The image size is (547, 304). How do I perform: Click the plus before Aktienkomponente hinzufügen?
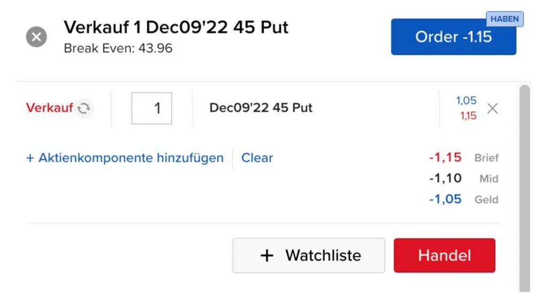[x=30, y=158]
